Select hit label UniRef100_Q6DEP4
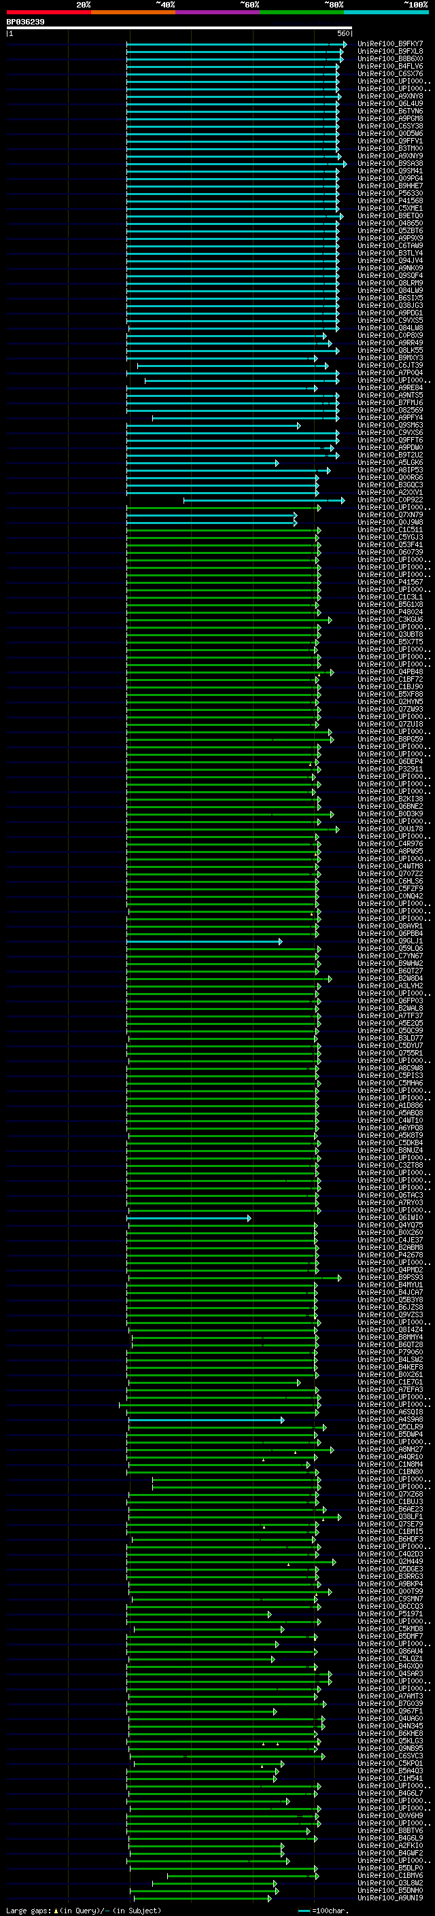 (390, 762)
